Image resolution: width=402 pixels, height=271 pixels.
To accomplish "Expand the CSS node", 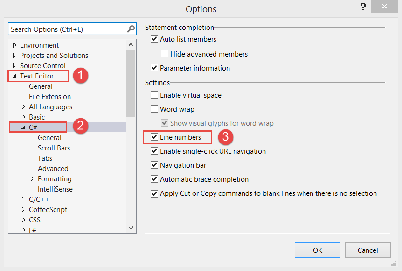I will (23, 220).
